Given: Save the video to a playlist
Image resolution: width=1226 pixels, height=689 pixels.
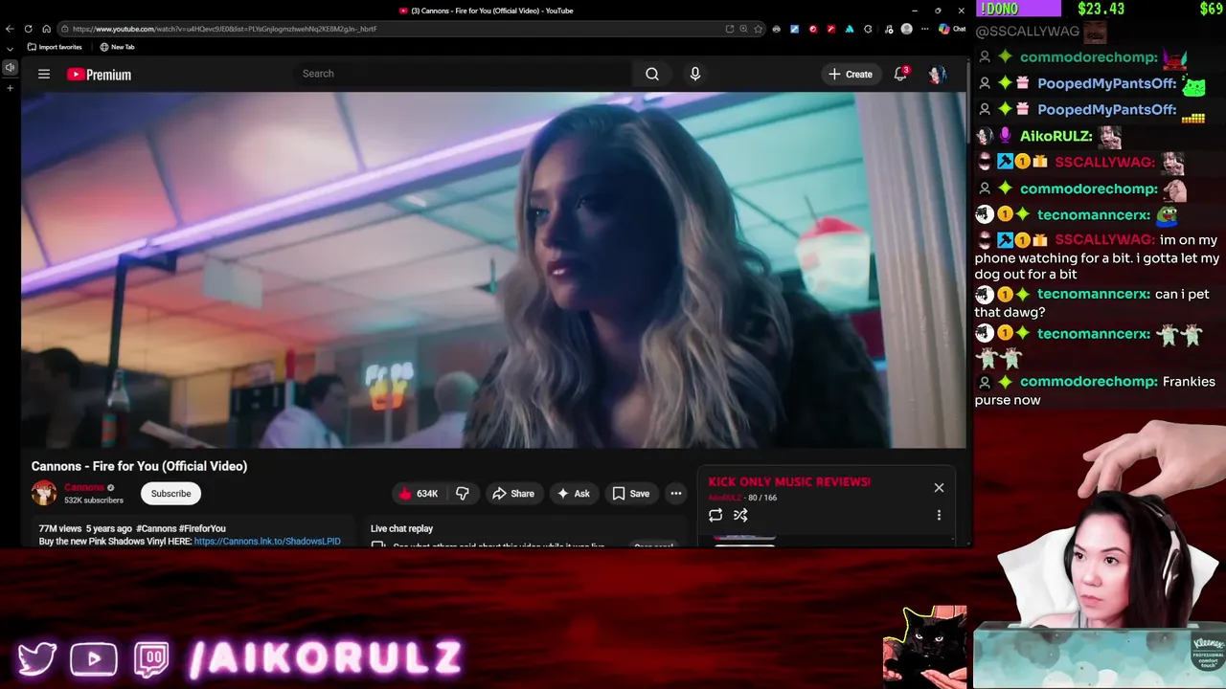Looking at the screenshot, I should click(x=630, y=493).
